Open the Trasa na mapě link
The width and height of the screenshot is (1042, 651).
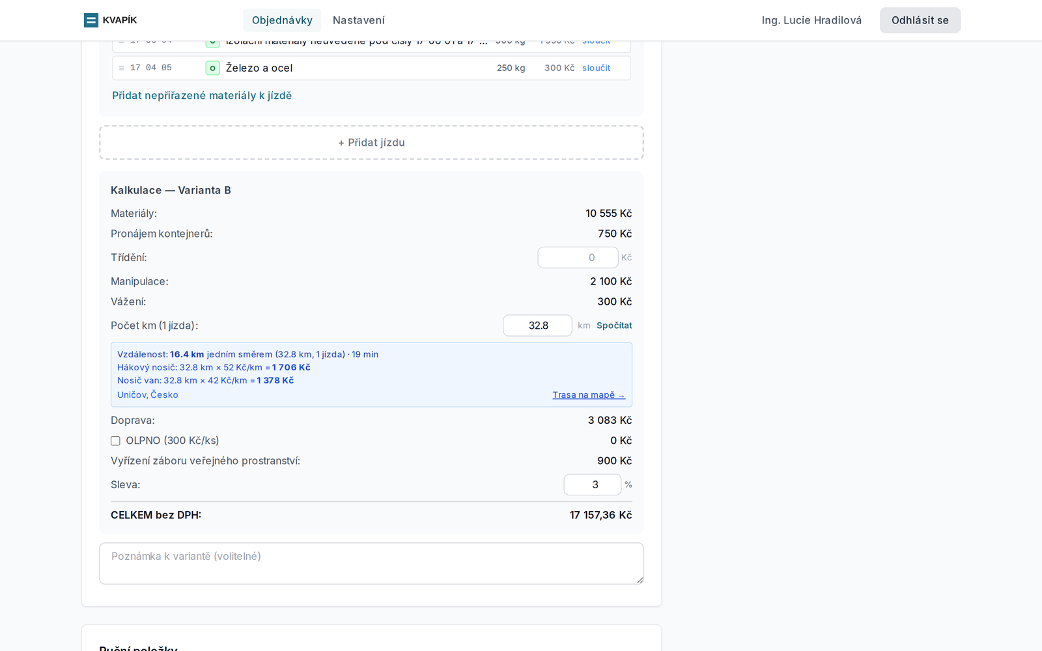[x=589, y=395]
